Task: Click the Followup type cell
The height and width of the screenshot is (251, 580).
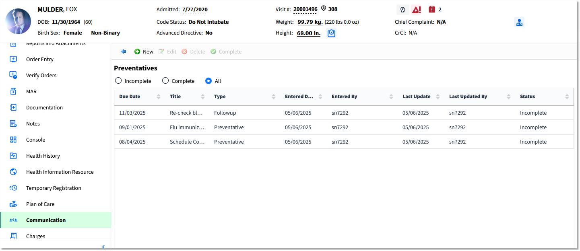Action: pyautogui.click(x=225, y=113)
